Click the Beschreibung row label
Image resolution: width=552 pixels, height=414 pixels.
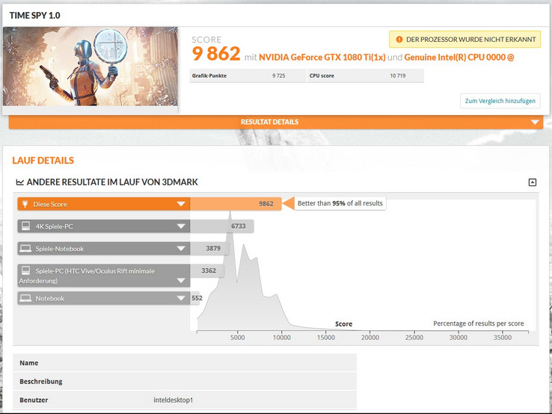pyautogui.click(x=41, y=382)
